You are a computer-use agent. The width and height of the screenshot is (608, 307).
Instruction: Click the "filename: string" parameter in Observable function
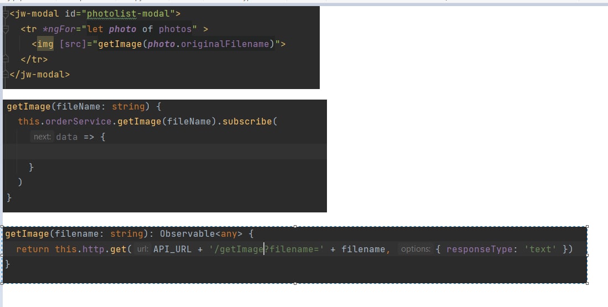pos(99,234)
